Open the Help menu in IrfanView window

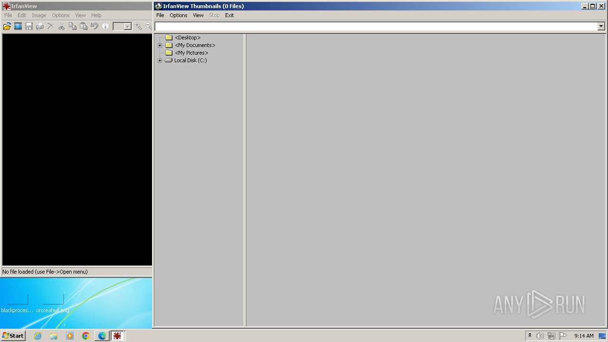[x=96, y=15]
